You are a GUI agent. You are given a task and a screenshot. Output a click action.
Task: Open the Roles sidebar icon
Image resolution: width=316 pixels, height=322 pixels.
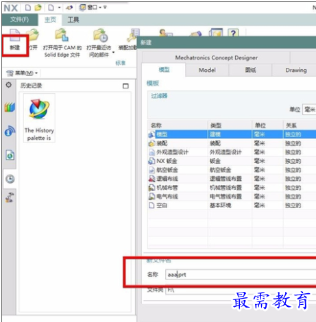[10, 197]
